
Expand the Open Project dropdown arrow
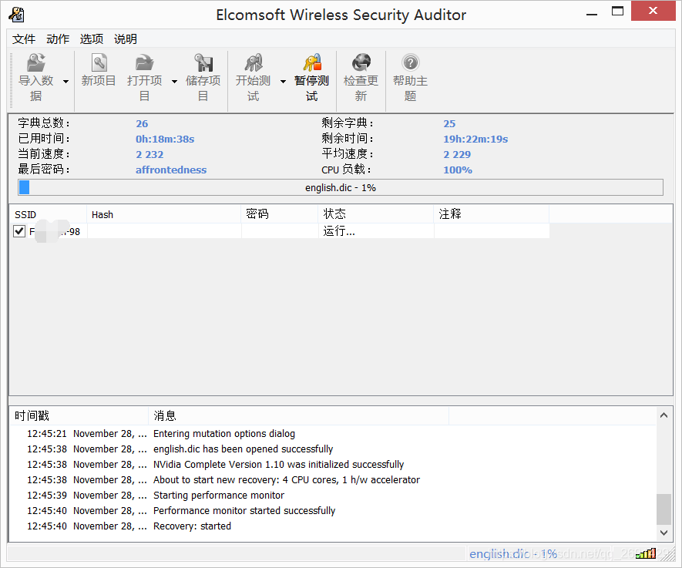pyautogui.click(x=174, y=82)
